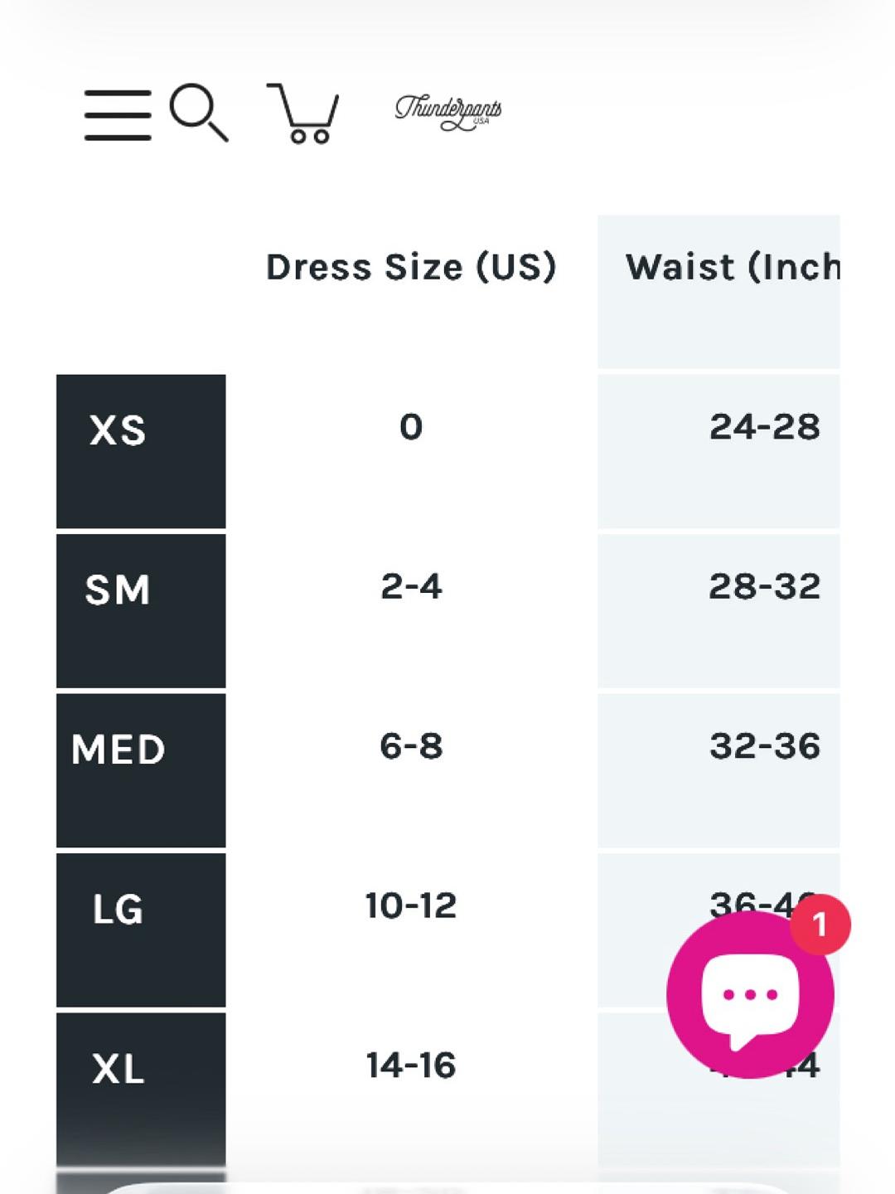
Task: Click the Dress Size (US) column header
Action: point(411,267)
